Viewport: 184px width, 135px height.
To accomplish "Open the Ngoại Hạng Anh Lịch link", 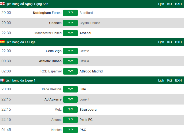I will (x=161, y=4).
